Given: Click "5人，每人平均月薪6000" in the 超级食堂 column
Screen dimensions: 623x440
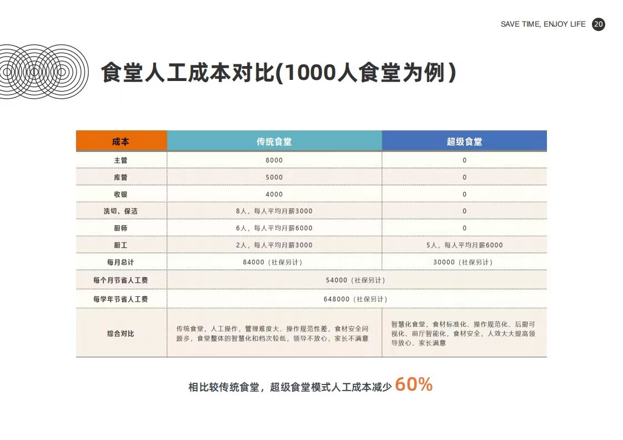Looking at the screenshot, I should [x=464, y=245].
